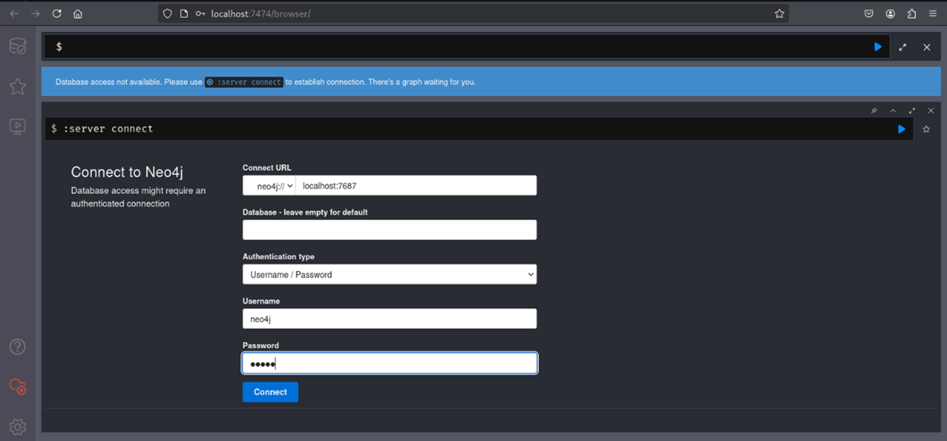The width and height of the screenshot is (947, 441).
Task: Bookmark this page with the address bar star
Action: pyautogui.click(x=779, y=13)
